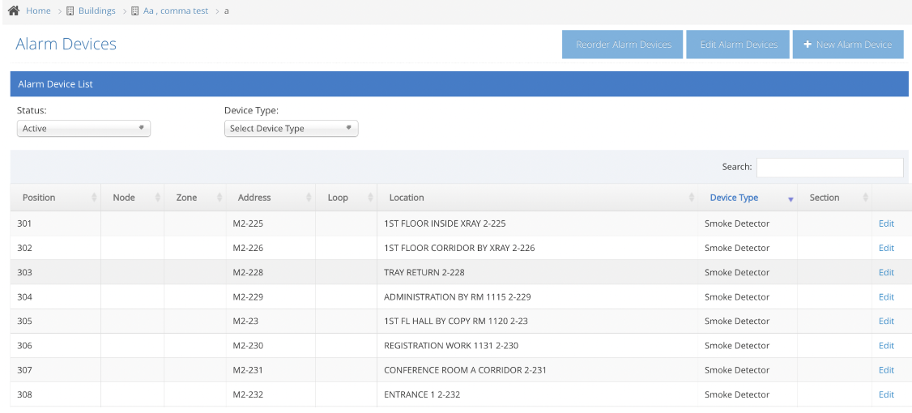Image resolution: width=912 pixels, height=413 pixels.
Task: Sort table by Section header text
Action: coord(825,198)
